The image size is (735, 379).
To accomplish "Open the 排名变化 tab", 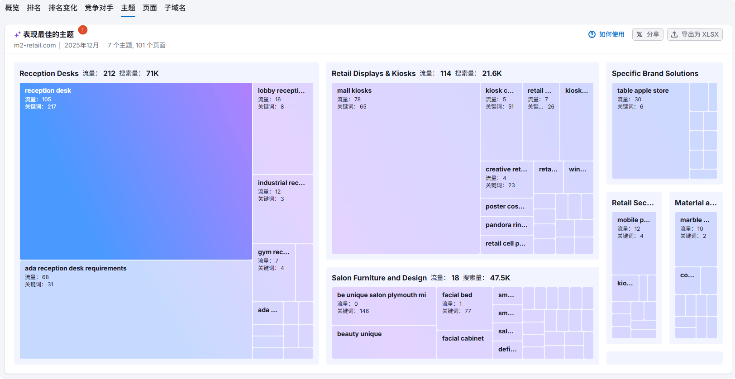I will point(63,8).
